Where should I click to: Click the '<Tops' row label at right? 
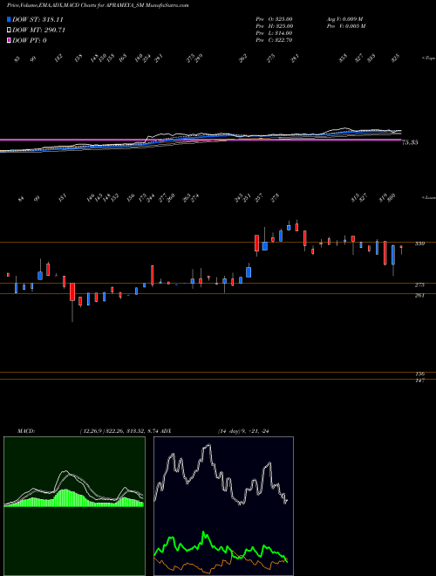pos(428,58)
